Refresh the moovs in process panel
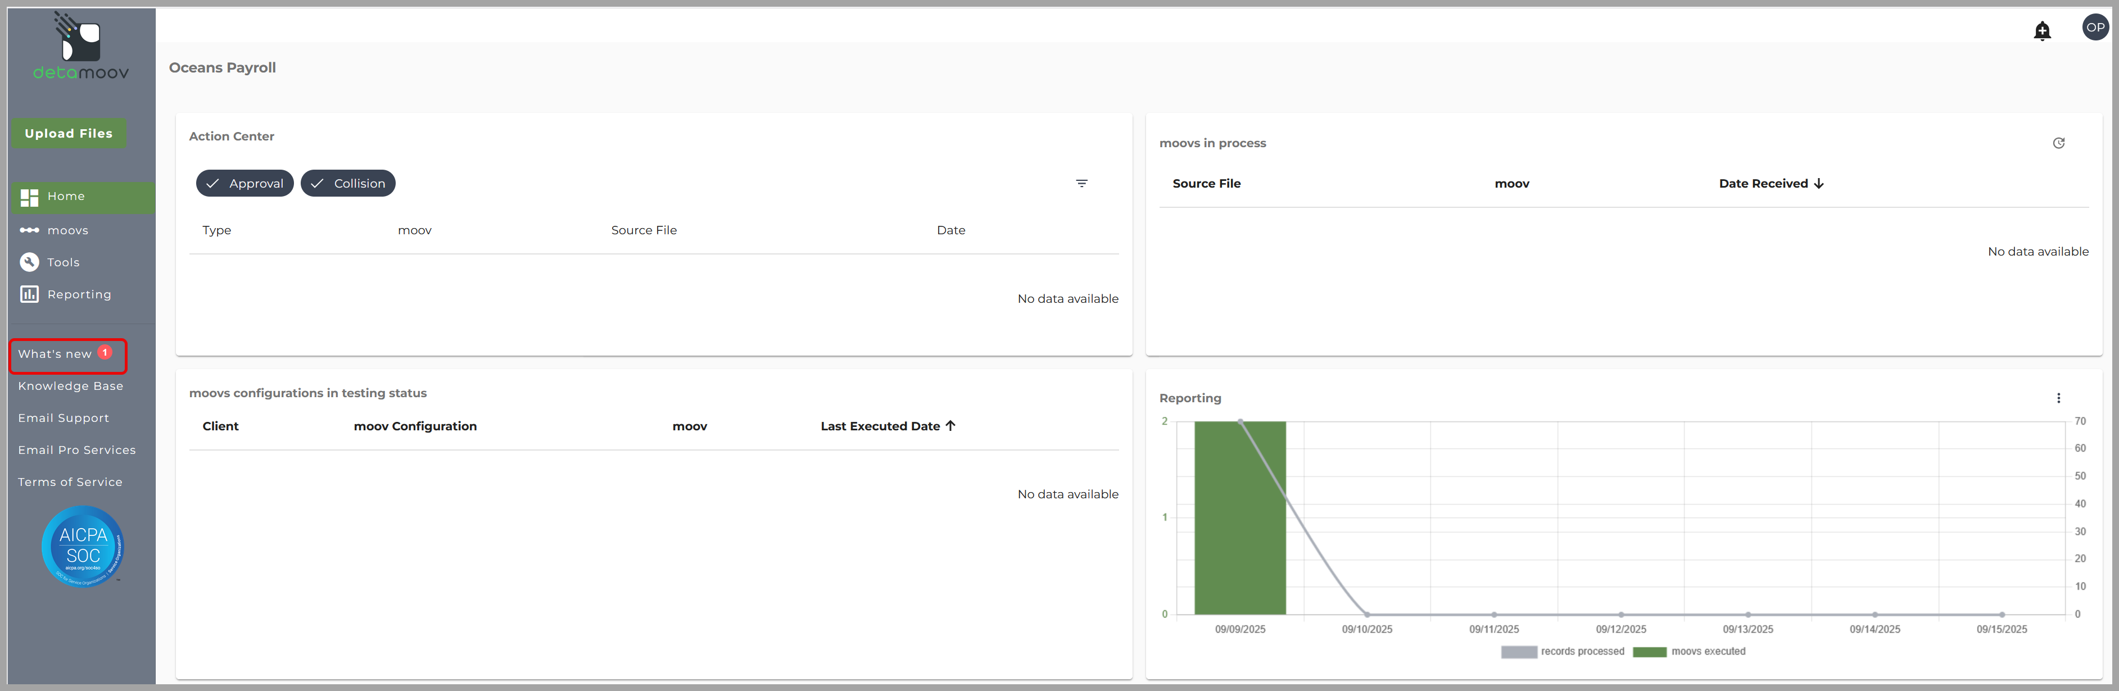 tap(2058, 143)
